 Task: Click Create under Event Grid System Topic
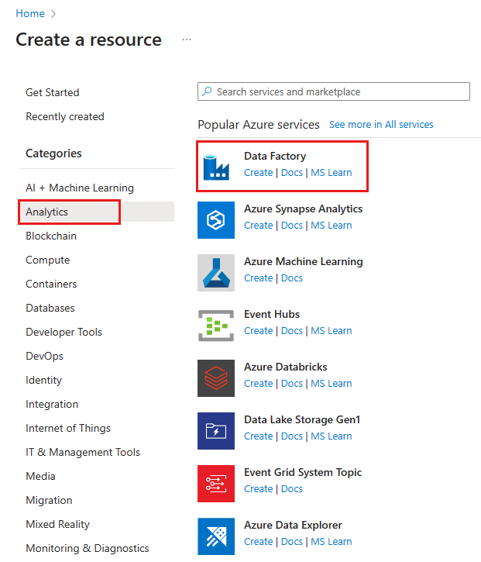tap(258, 488)
